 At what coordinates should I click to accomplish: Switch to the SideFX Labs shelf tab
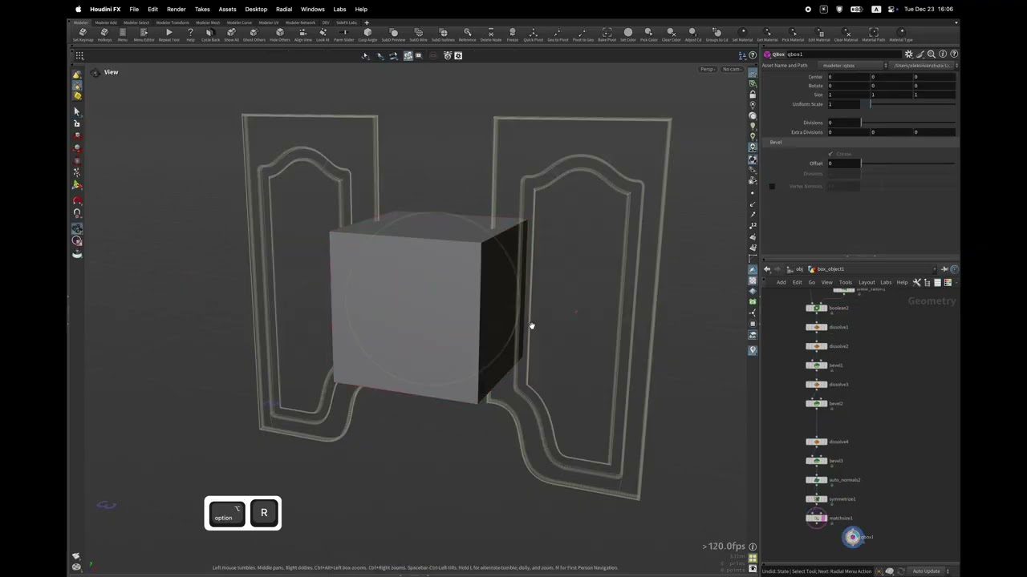pos(347,22)
